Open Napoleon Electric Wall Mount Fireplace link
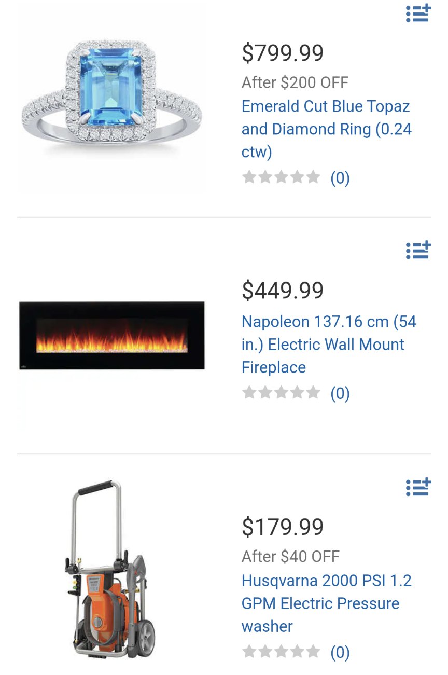The width and height of the screenshot is (448, 675). coord(329,345)
